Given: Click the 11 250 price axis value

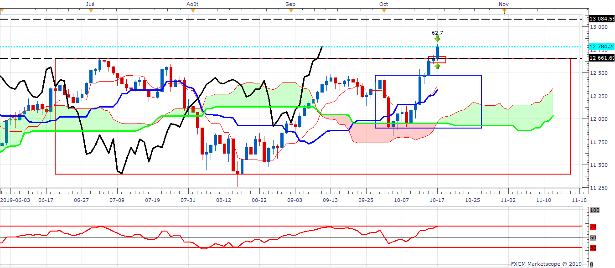Looking at the screenshot, I should [x=599, y=188].
